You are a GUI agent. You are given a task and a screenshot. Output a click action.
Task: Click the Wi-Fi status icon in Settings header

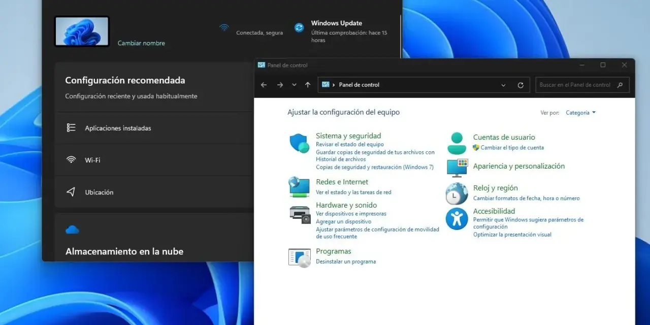[x=224, y=27]
